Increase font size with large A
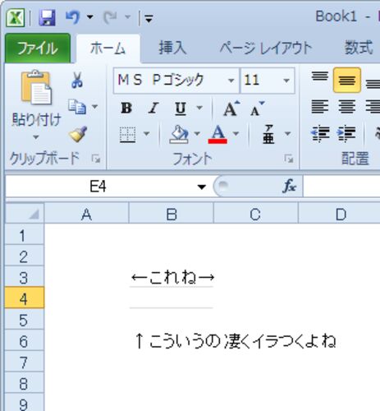Screen dimensions: 380x411 pyautogui.click(x=231, y=109)
